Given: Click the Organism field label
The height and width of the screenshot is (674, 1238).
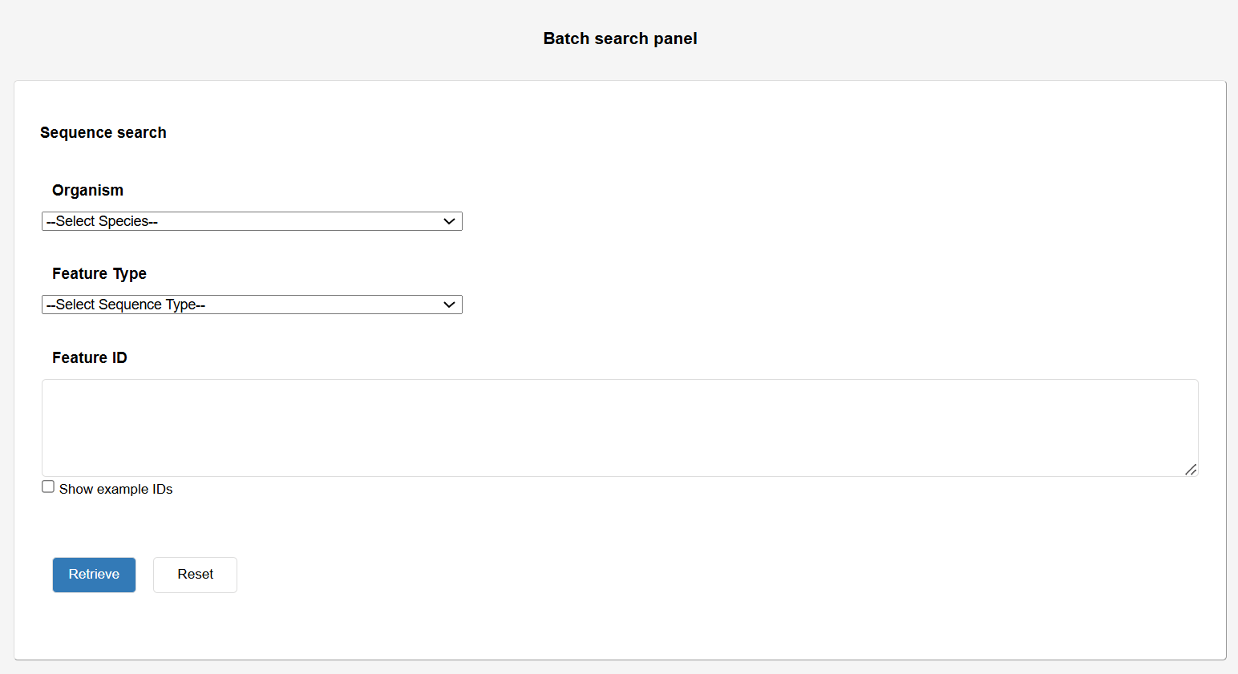Looking at the screenshot, I should tap(87, 190).
